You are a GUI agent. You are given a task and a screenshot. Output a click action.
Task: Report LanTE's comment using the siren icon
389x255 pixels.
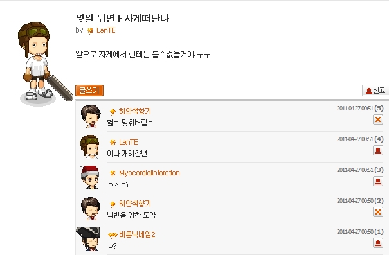click(x=378, y=150)
